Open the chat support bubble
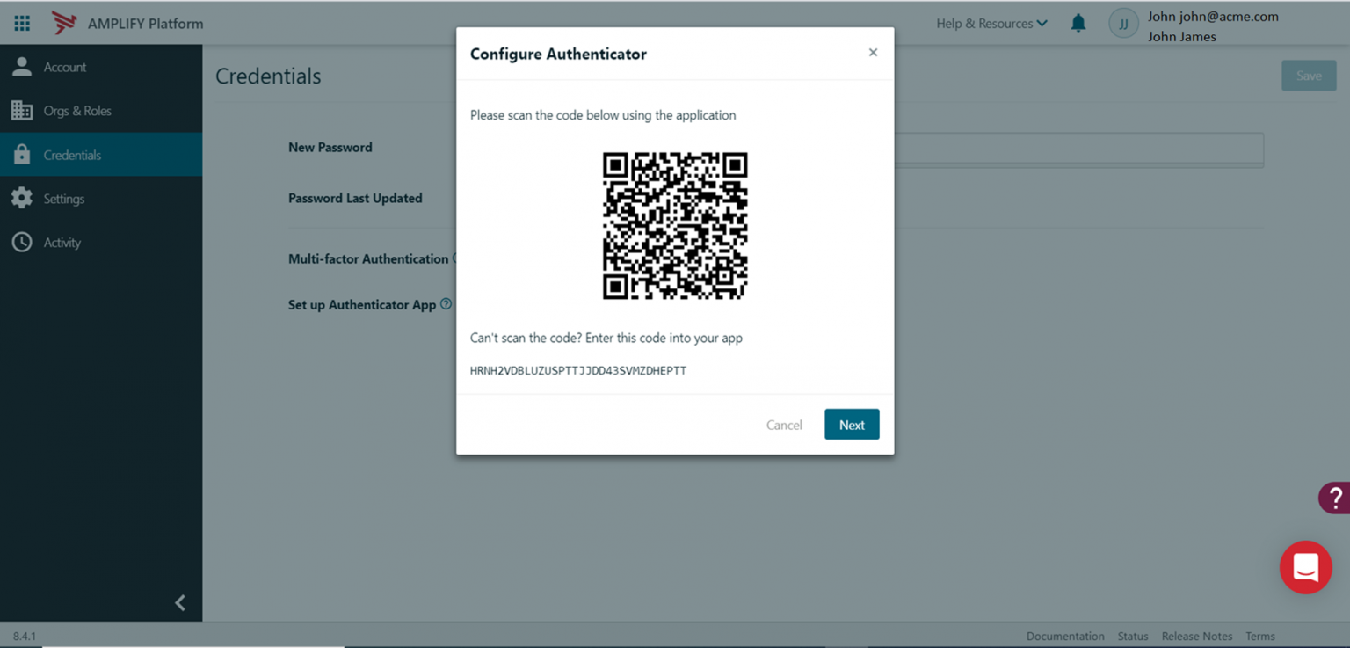Screen dimensions: 1350x648 [x=1306, y=567]
